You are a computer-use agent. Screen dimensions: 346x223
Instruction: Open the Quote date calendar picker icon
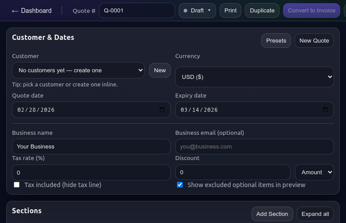coord(162,110)
